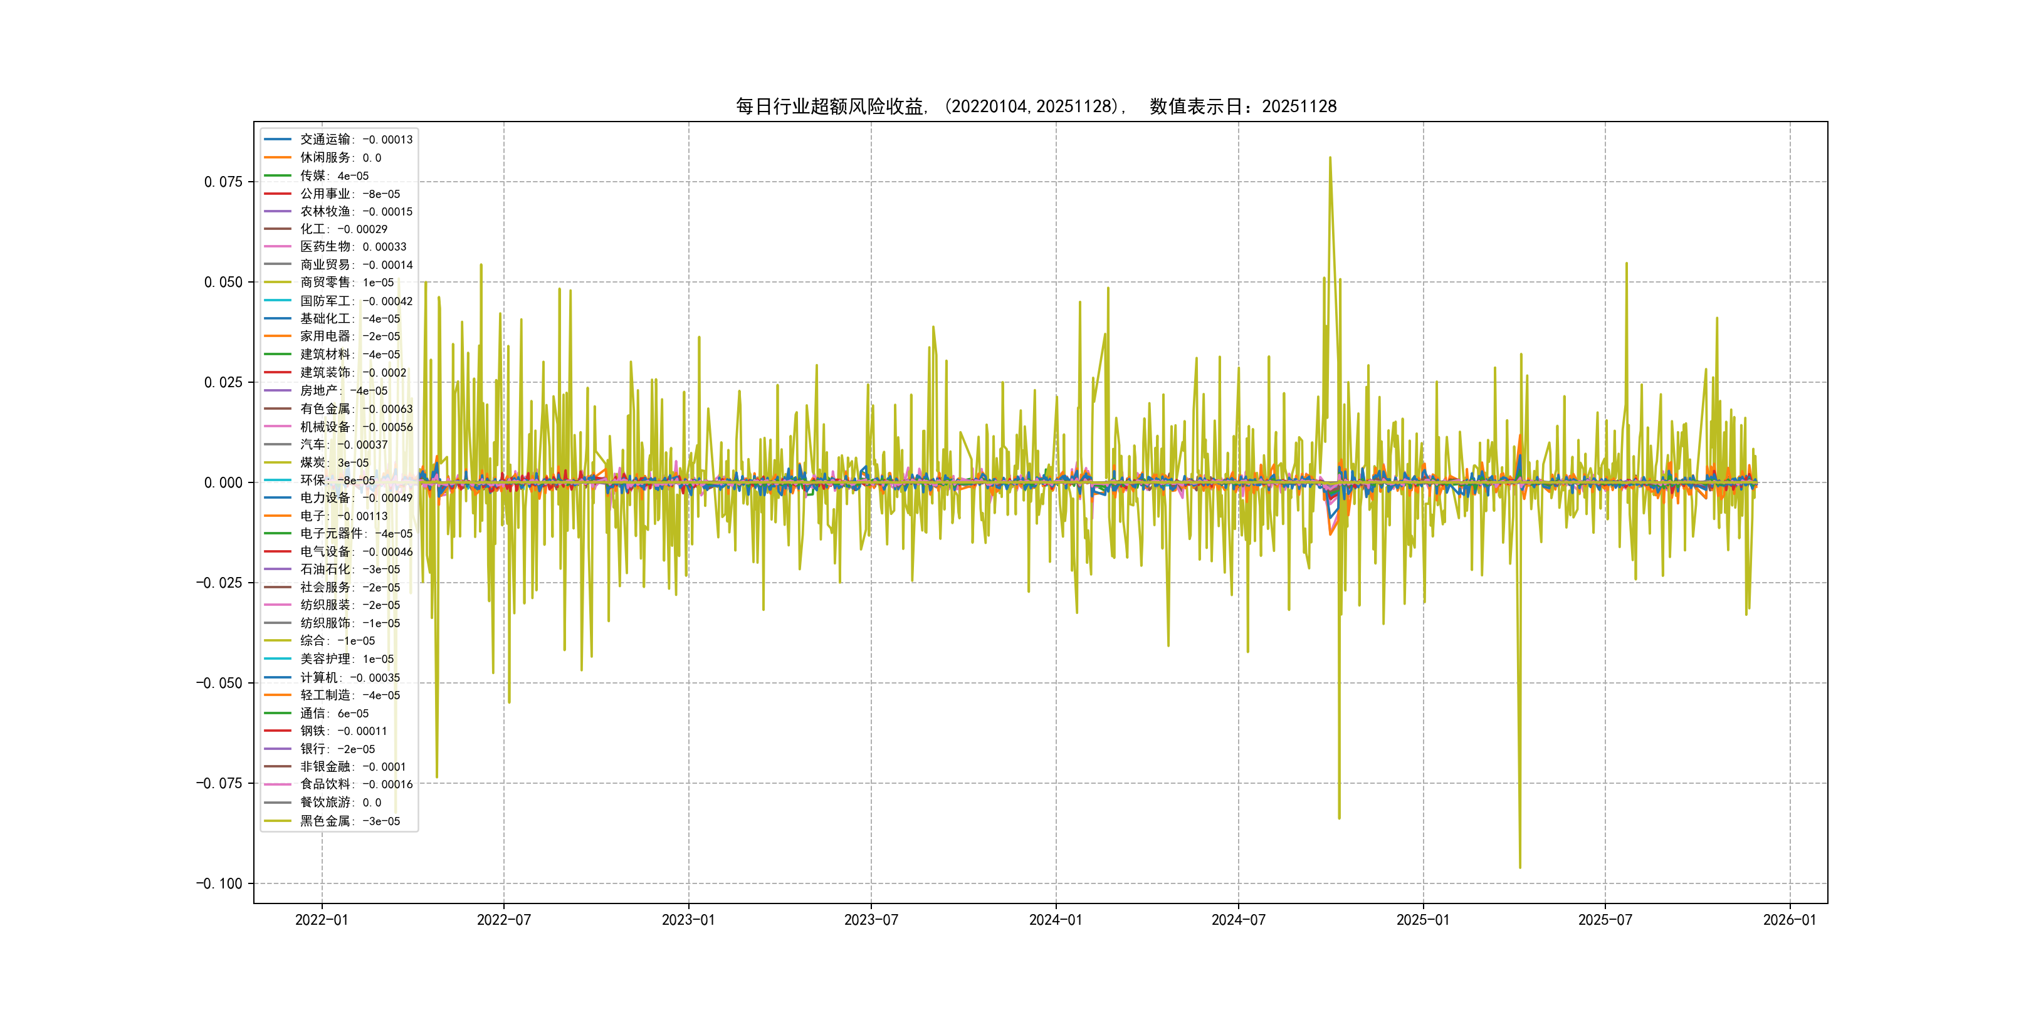Click the orange 休闲服务 legend line swatch

tap(278, 158)
